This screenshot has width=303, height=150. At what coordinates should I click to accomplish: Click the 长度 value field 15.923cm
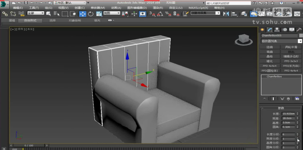click(x=288, y=114)
